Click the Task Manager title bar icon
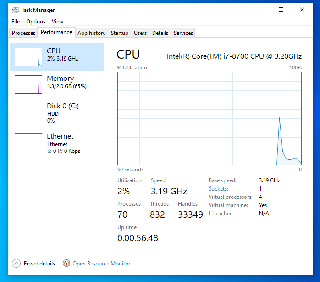 pos(16,10)
